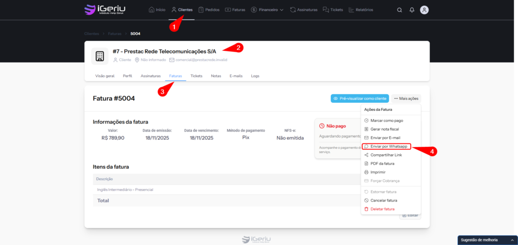Click the search magnifier icon in header

(x=400, y=10)
